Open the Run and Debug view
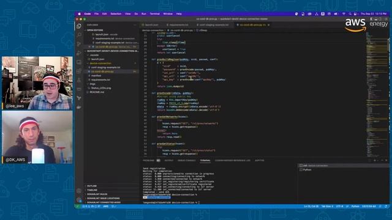 (x=79, y=53)
